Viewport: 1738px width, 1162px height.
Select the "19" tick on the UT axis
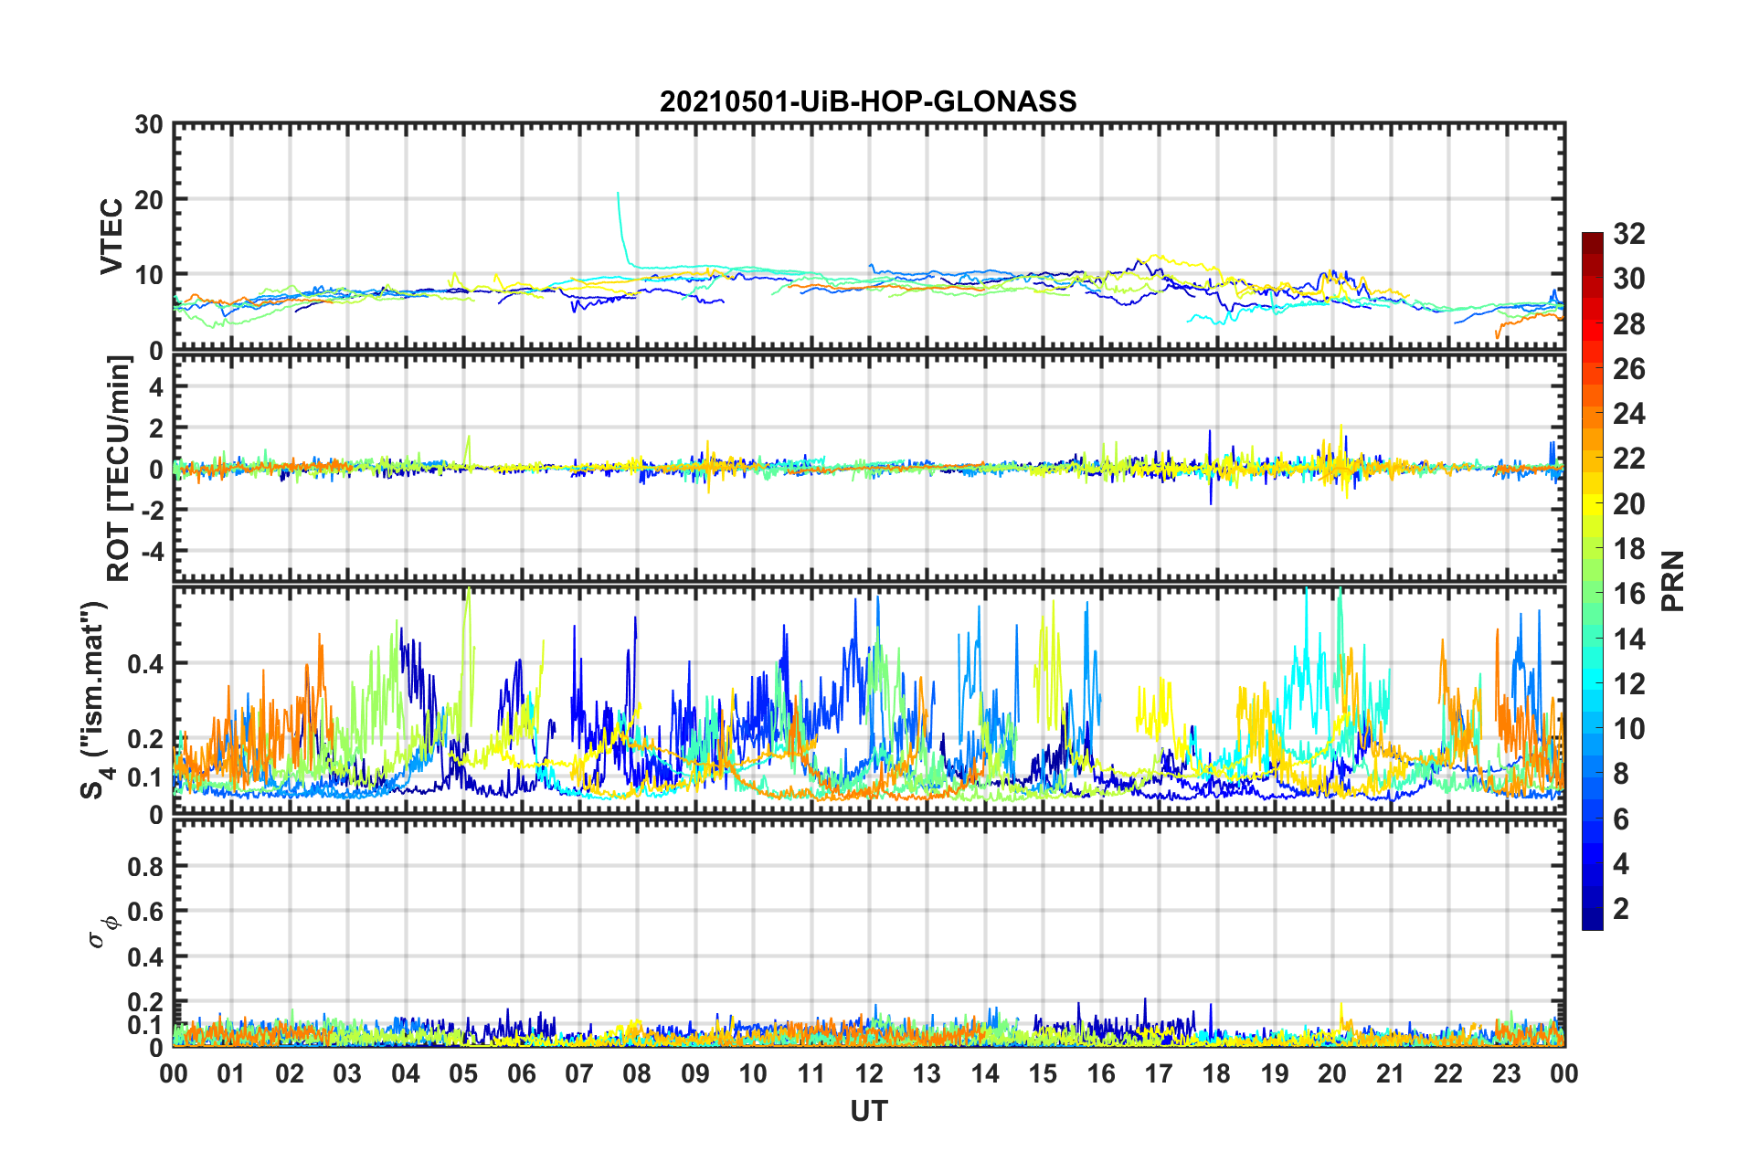pyautogui.click(x=1275, y=1073)
